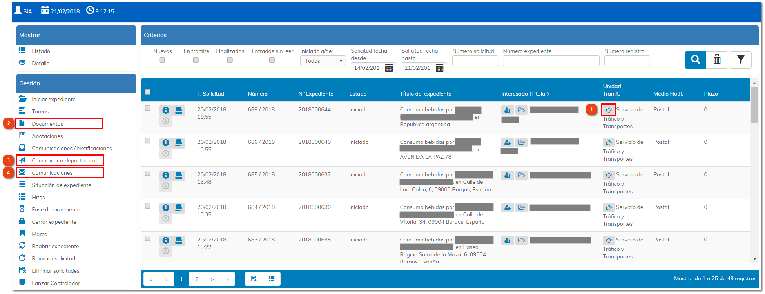Image resolution: width=765 pixels, height=294 pixels.
Task: Toggle the Finalizadas checkbox
Action: [230, 60]
